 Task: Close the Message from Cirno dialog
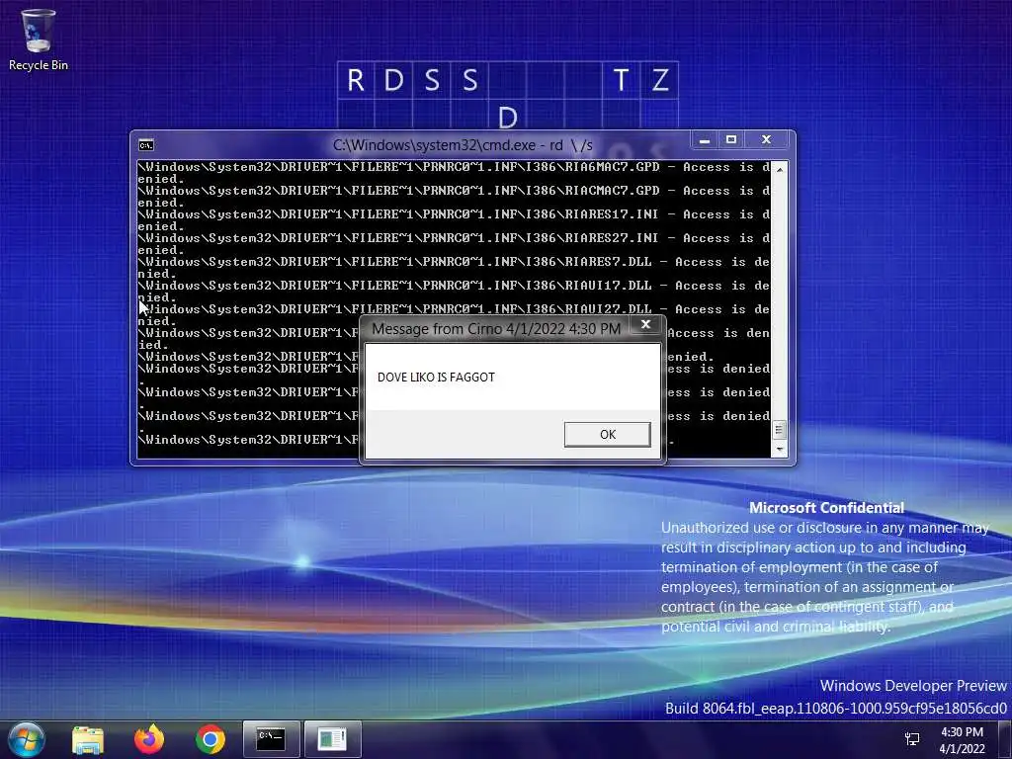645,324
